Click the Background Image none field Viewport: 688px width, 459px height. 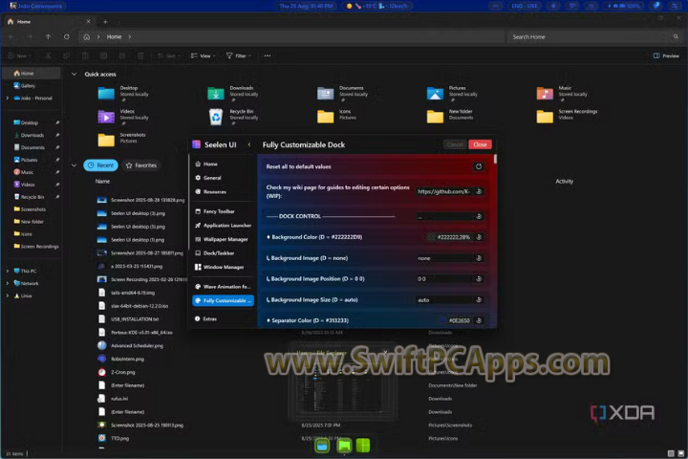(x=444, y=258)
